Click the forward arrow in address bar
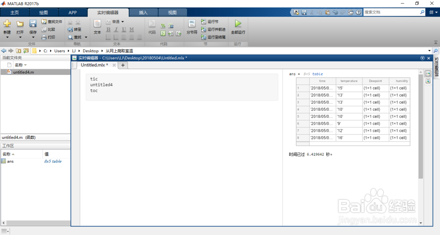 11,51
